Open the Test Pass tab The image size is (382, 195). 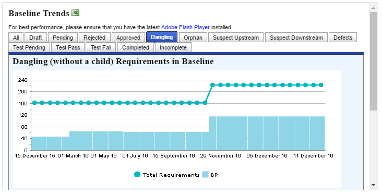tap(68, 47)
